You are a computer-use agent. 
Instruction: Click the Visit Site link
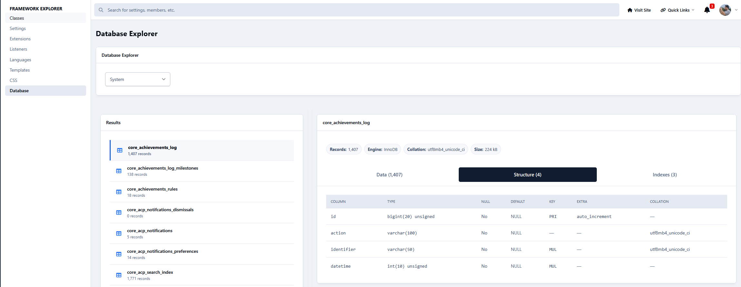639,10
